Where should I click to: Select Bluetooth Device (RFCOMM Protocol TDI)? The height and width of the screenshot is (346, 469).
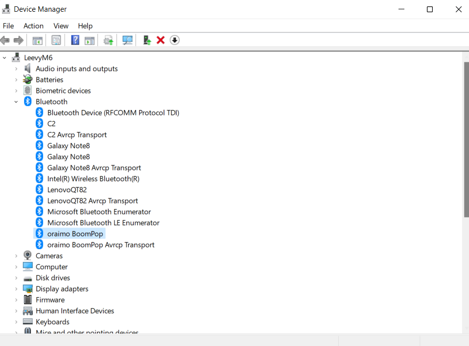113,113
